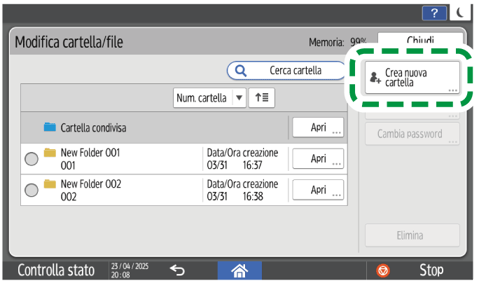Click the New Folder 001 yellow folder icon

50,153
